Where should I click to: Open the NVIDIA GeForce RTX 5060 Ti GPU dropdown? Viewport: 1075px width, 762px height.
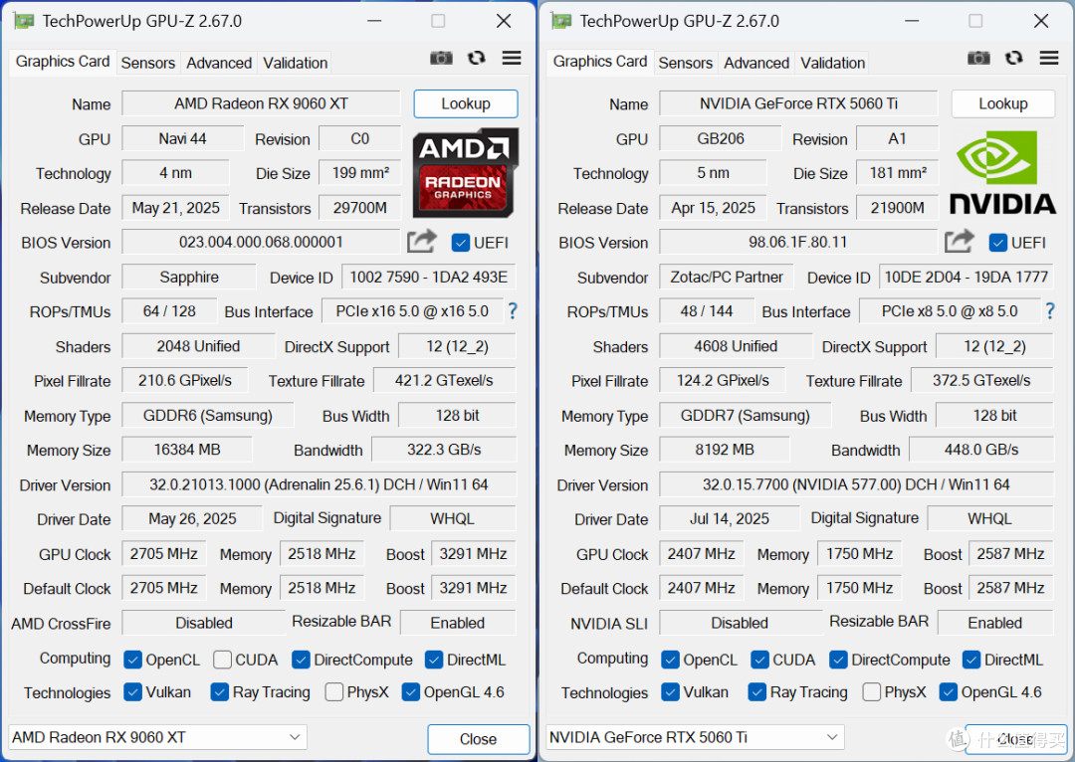pyautogui.click(x=695, y=737)
